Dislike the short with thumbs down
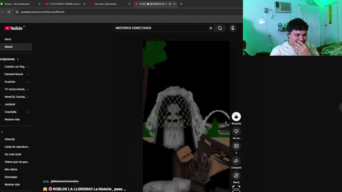The height and width of the screenshot is (192, 342). pos(236,131)
